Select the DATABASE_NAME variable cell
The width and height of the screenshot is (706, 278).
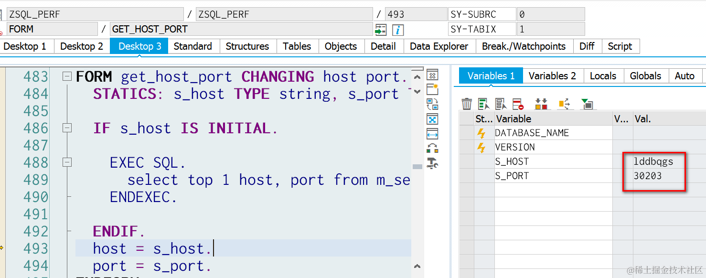click(553, 133)
